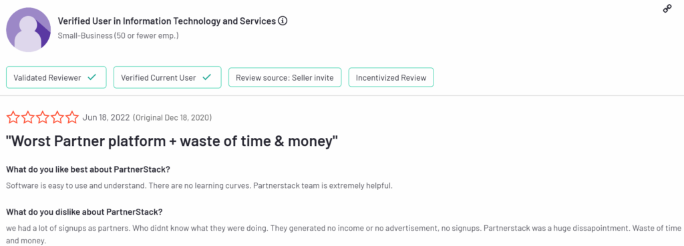Click the Validated Reviewer checkmark
Viewport: 684px width, 246px height.
92,78
